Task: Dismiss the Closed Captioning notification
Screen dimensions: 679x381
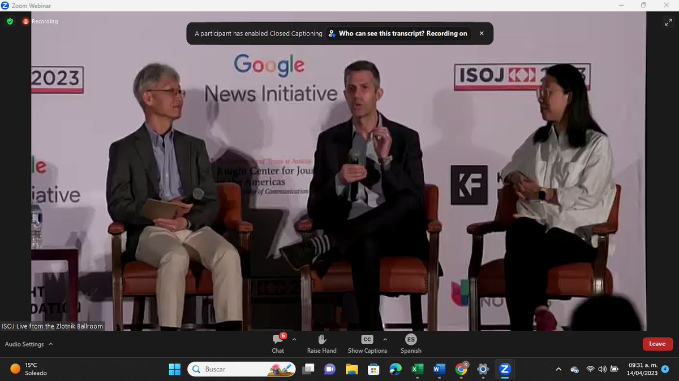Action: tap(482, 33)
